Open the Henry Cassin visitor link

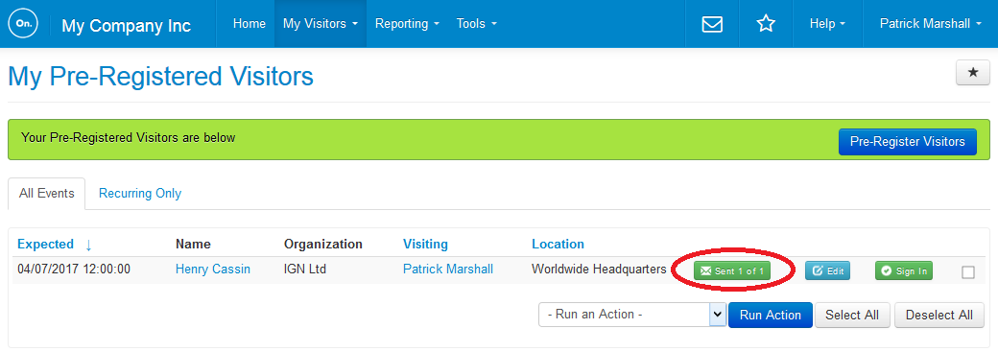[213, 270]
